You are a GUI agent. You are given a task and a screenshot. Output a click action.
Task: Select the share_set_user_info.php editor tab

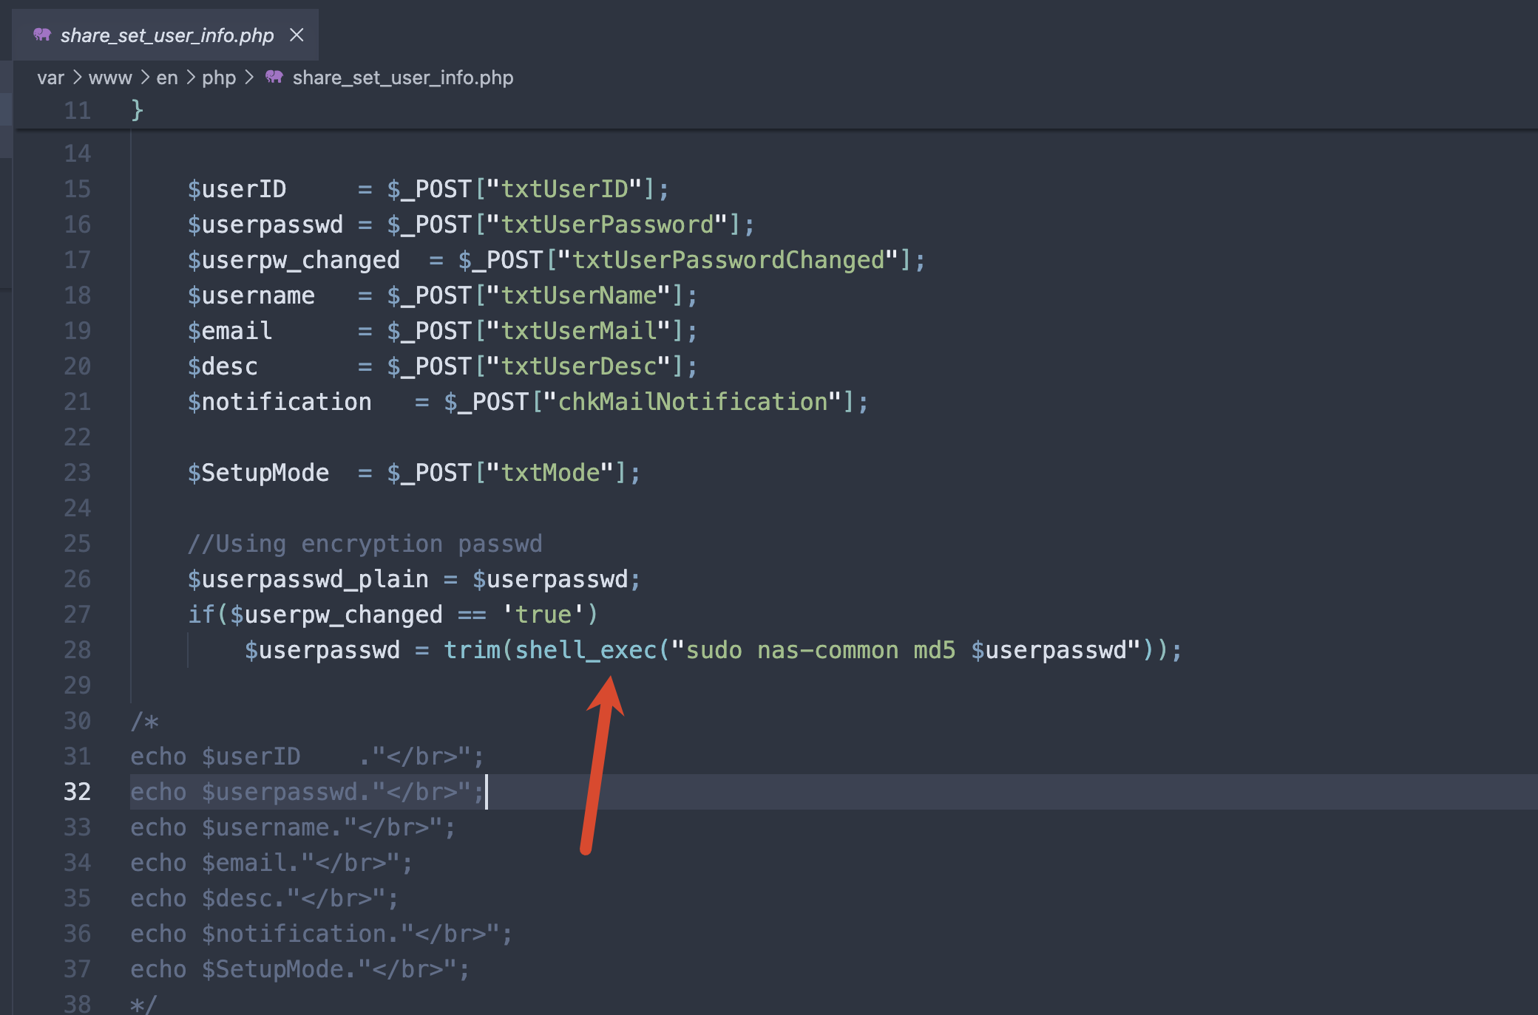[x=166, y=35]
